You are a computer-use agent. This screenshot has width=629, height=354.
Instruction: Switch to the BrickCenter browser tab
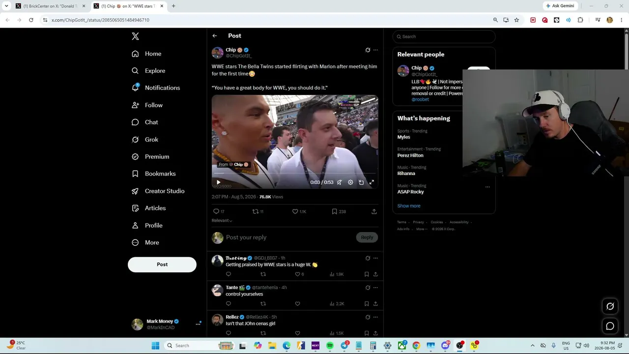[51, 6]
